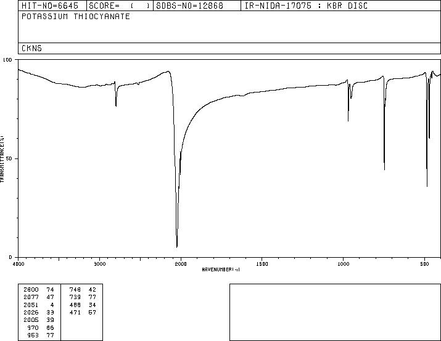Click the 2800 peak table row
This screenshot has width=441, height=341.
[x=39, y=290]
